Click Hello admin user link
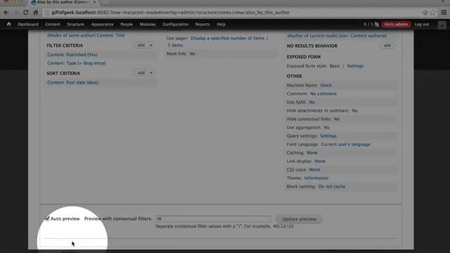The width and height of the screenshot is (450, 253). pyautogui.click(x=396, y=25)
